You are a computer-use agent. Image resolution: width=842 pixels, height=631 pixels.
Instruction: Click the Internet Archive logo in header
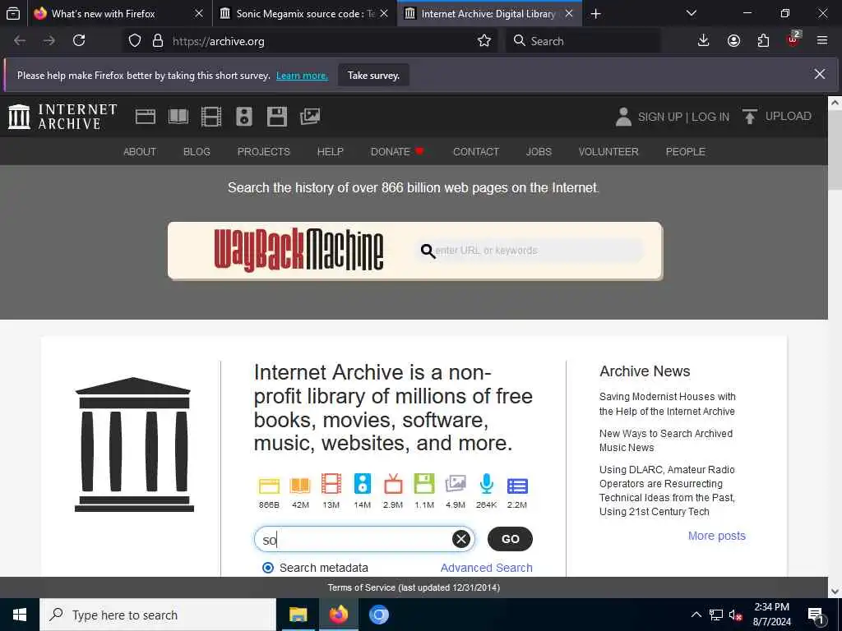coord(62,117)
